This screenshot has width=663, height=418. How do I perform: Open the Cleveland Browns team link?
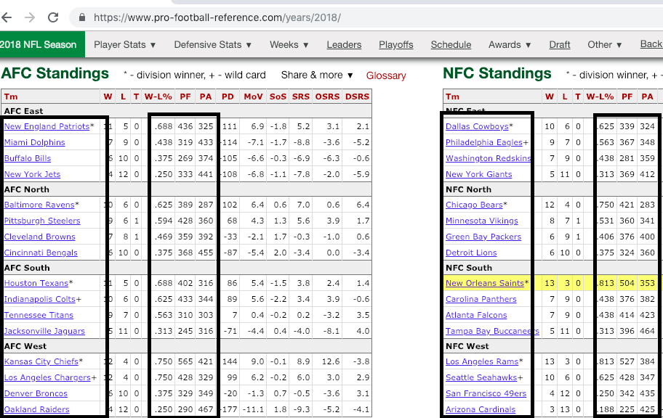[x=40, y=237]
